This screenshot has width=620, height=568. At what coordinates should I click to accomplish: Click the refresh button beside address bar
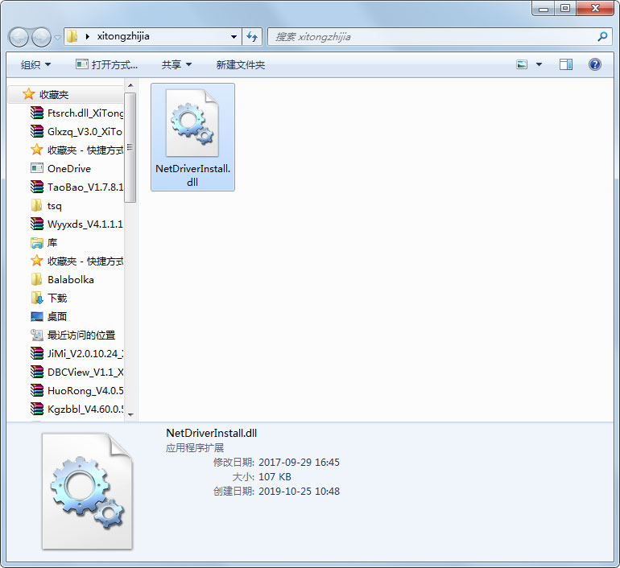point(253,36)
